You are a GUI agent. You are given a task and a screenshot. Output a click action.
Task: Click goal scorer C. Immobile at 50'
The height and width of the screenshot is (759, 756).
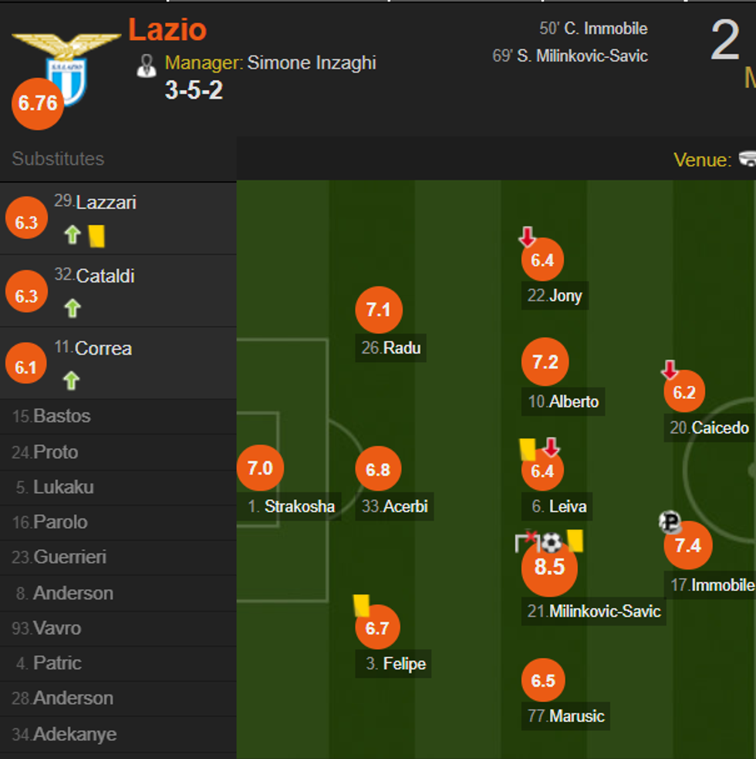coord(594,29)
